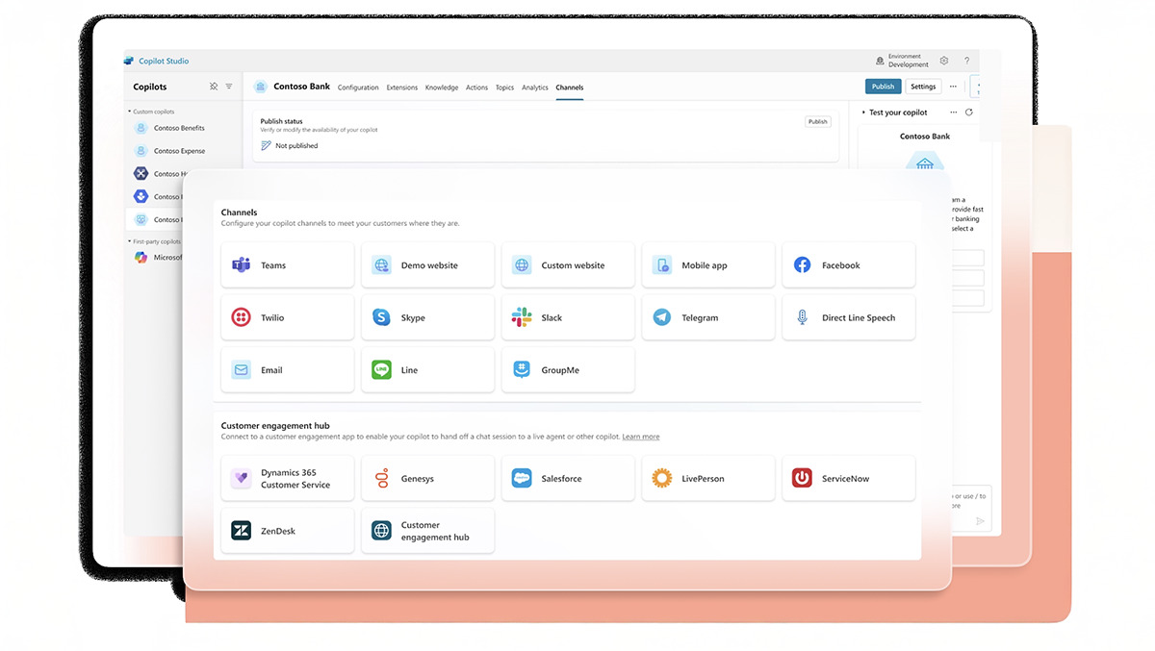
Task: Open the filter icon in Copilots panel
Action: (x=229, y=87)
